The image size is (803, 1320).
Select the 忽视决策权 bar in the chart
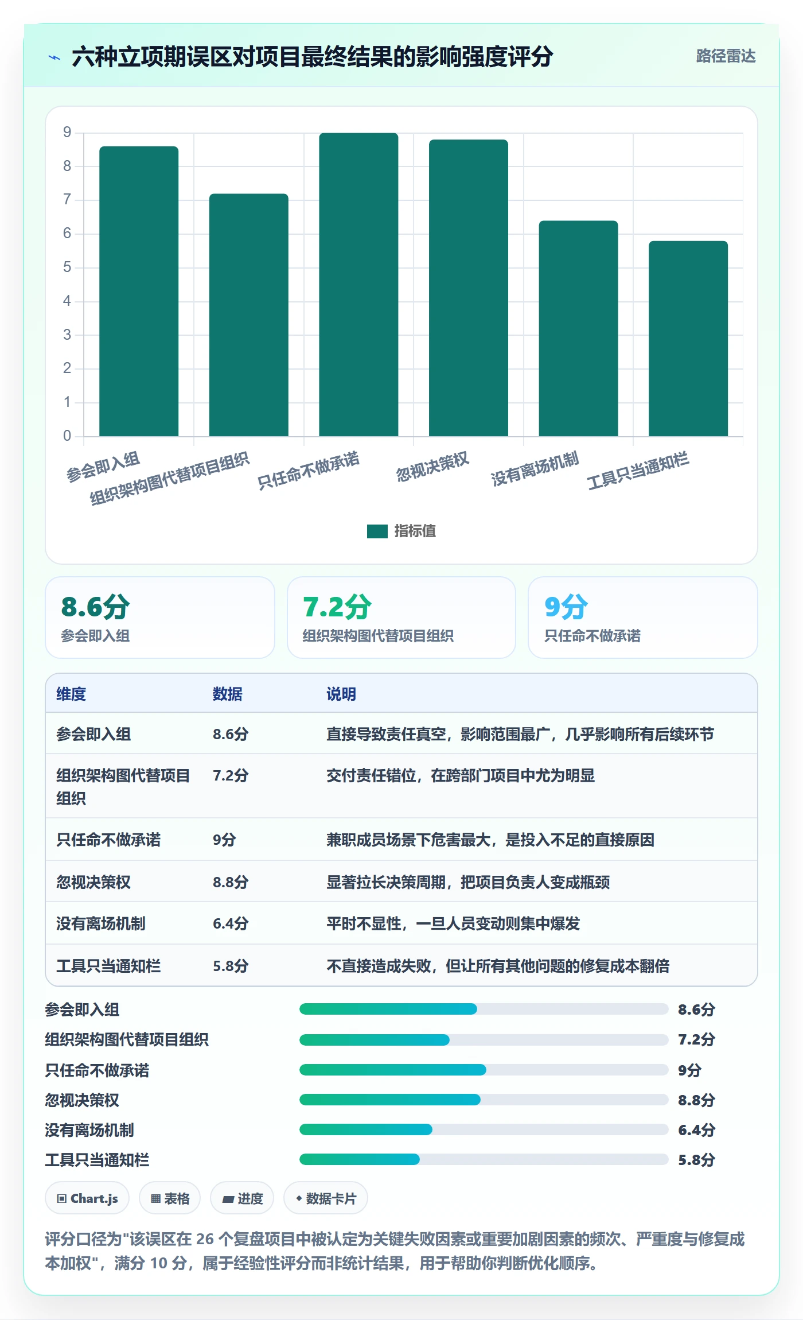(x=469, y=288)
